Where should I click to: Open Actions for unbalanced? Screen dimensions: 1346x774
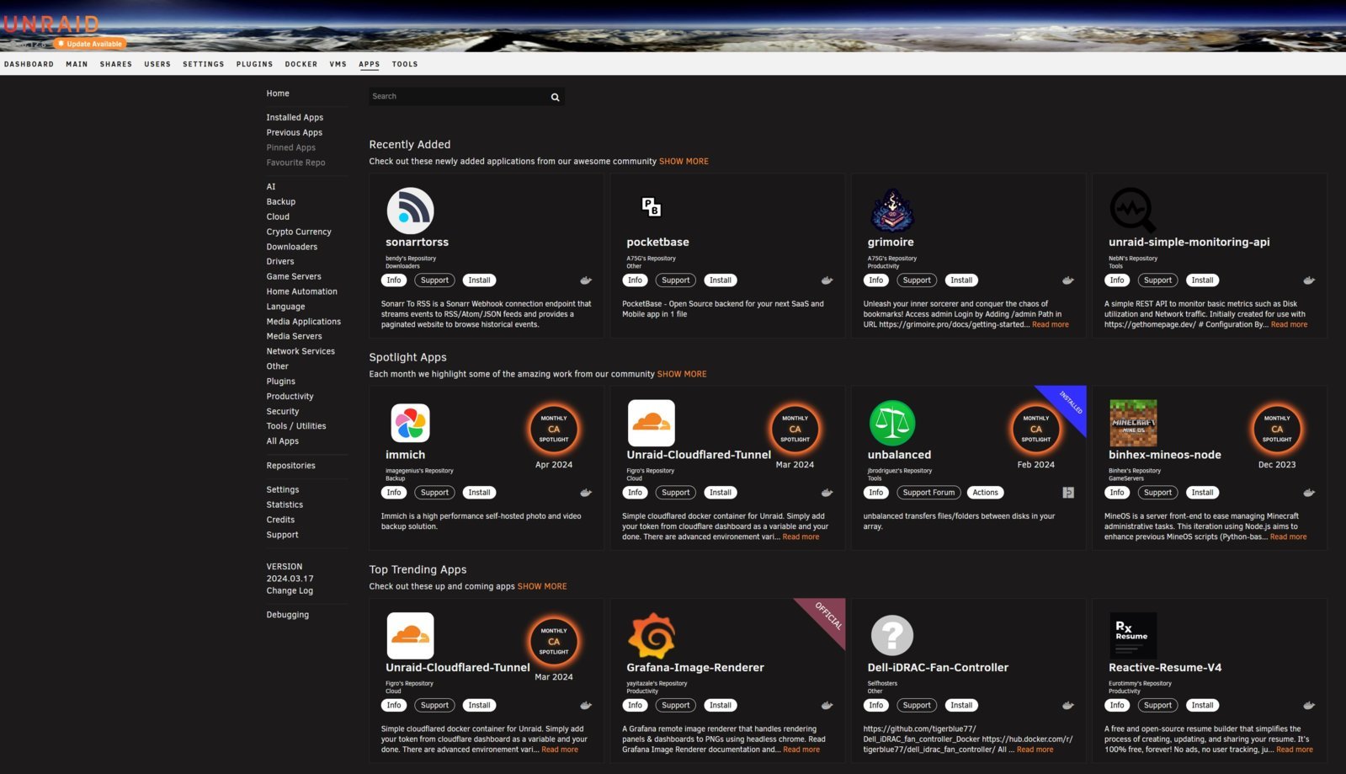(985, 493)
